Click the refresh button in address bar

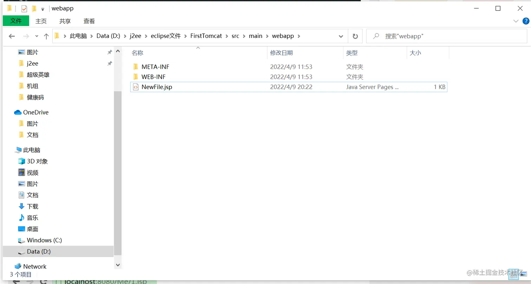[355, 36]
